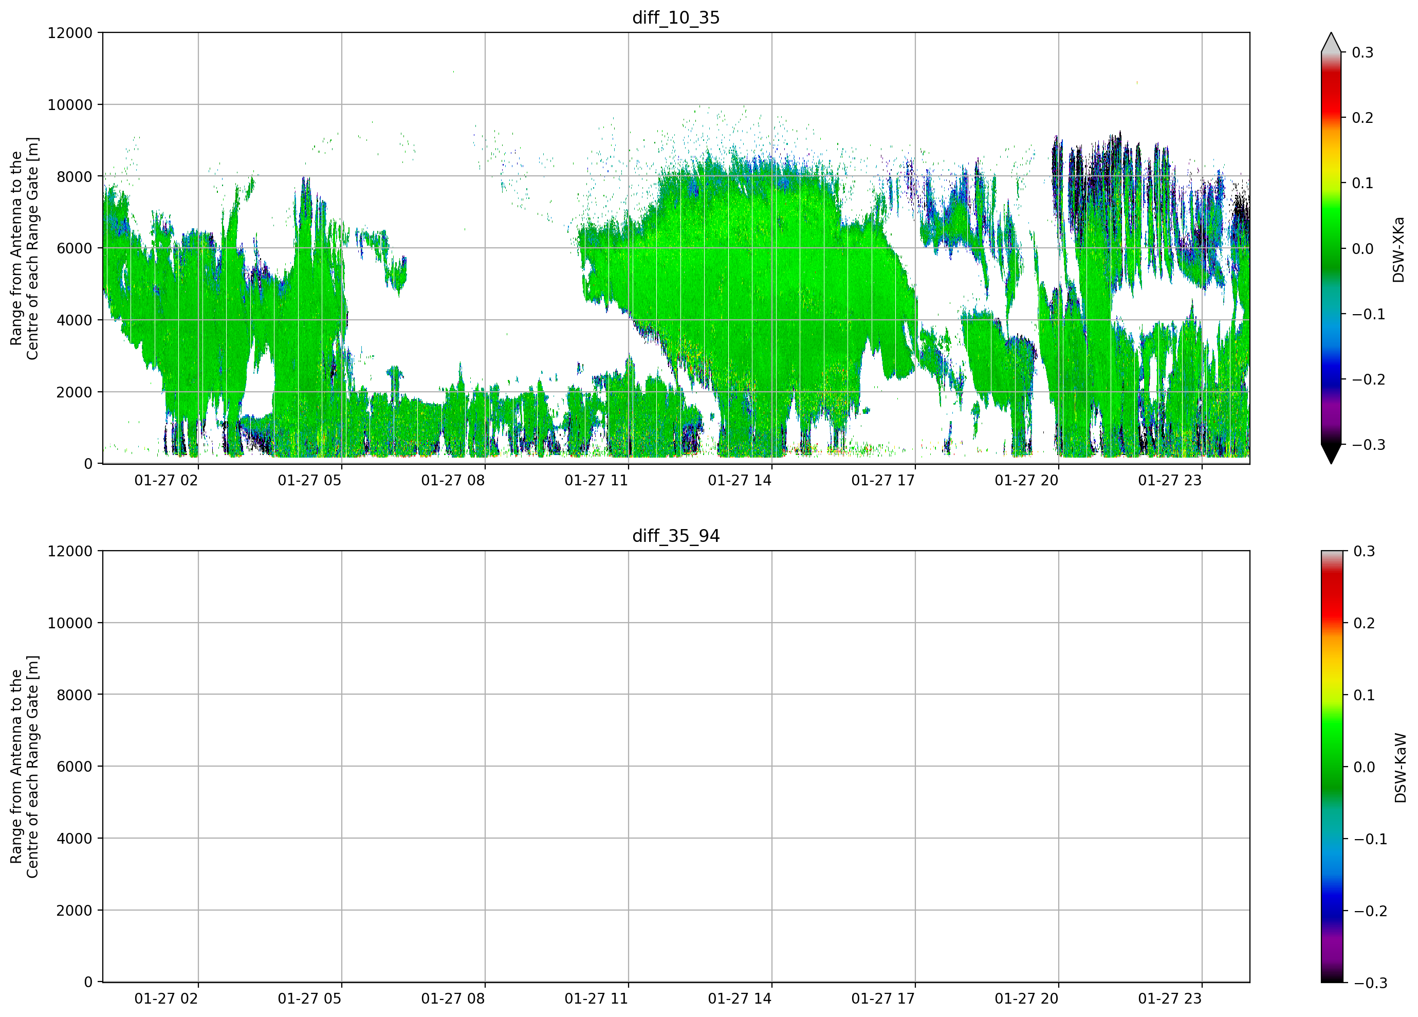The height and width of the screenshot is (1017, 1418).
Task: Click the −0.1 tick label on DSW-KaW colorbar
Action: tap(1371, 840)
